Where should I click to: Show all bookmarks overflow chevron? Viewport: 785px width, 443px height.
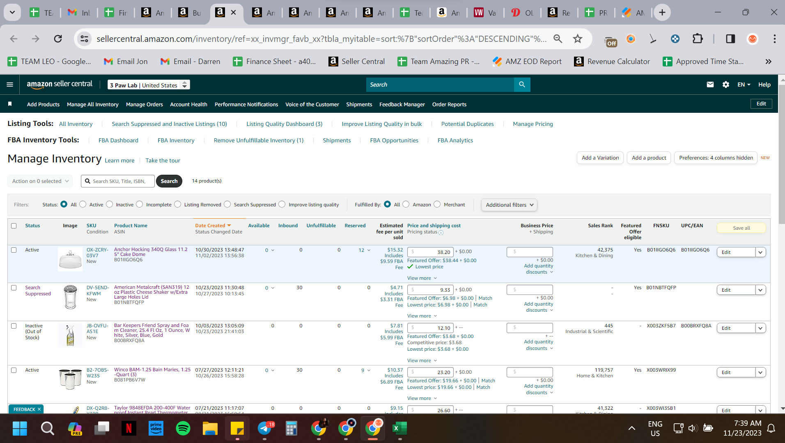coord(768,62)
